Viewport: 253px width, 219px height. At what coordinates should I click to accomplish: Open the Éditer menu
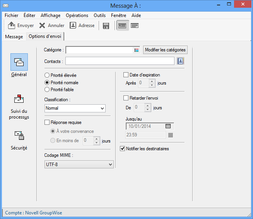click(29, 15)
